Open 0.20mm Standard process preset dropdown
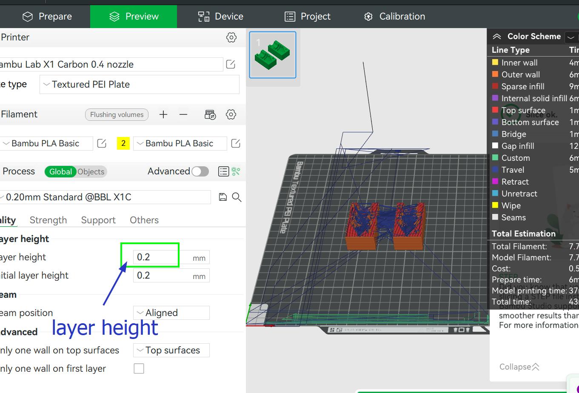The height and width of the screenshot is (393, 579). pyautogui.click(x=105, y=197)
